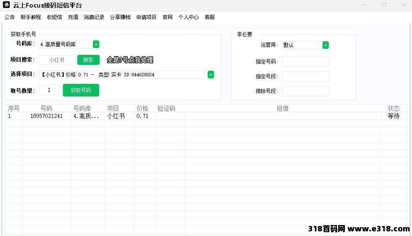This screenshot has width=412, height=236.
Task: Click the green 搜索 button
Action: (x=88, y=60)
